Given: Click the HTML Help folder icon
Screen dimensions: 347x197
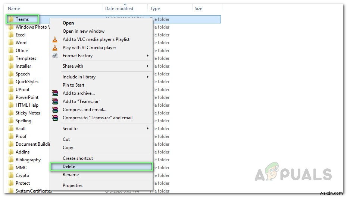Looking at the screenshot, I should (11, 105).
